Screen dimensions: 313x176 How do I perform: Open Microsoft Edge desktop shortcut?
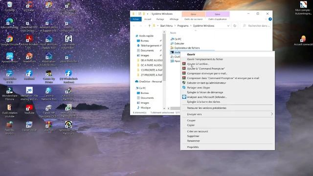10,23
